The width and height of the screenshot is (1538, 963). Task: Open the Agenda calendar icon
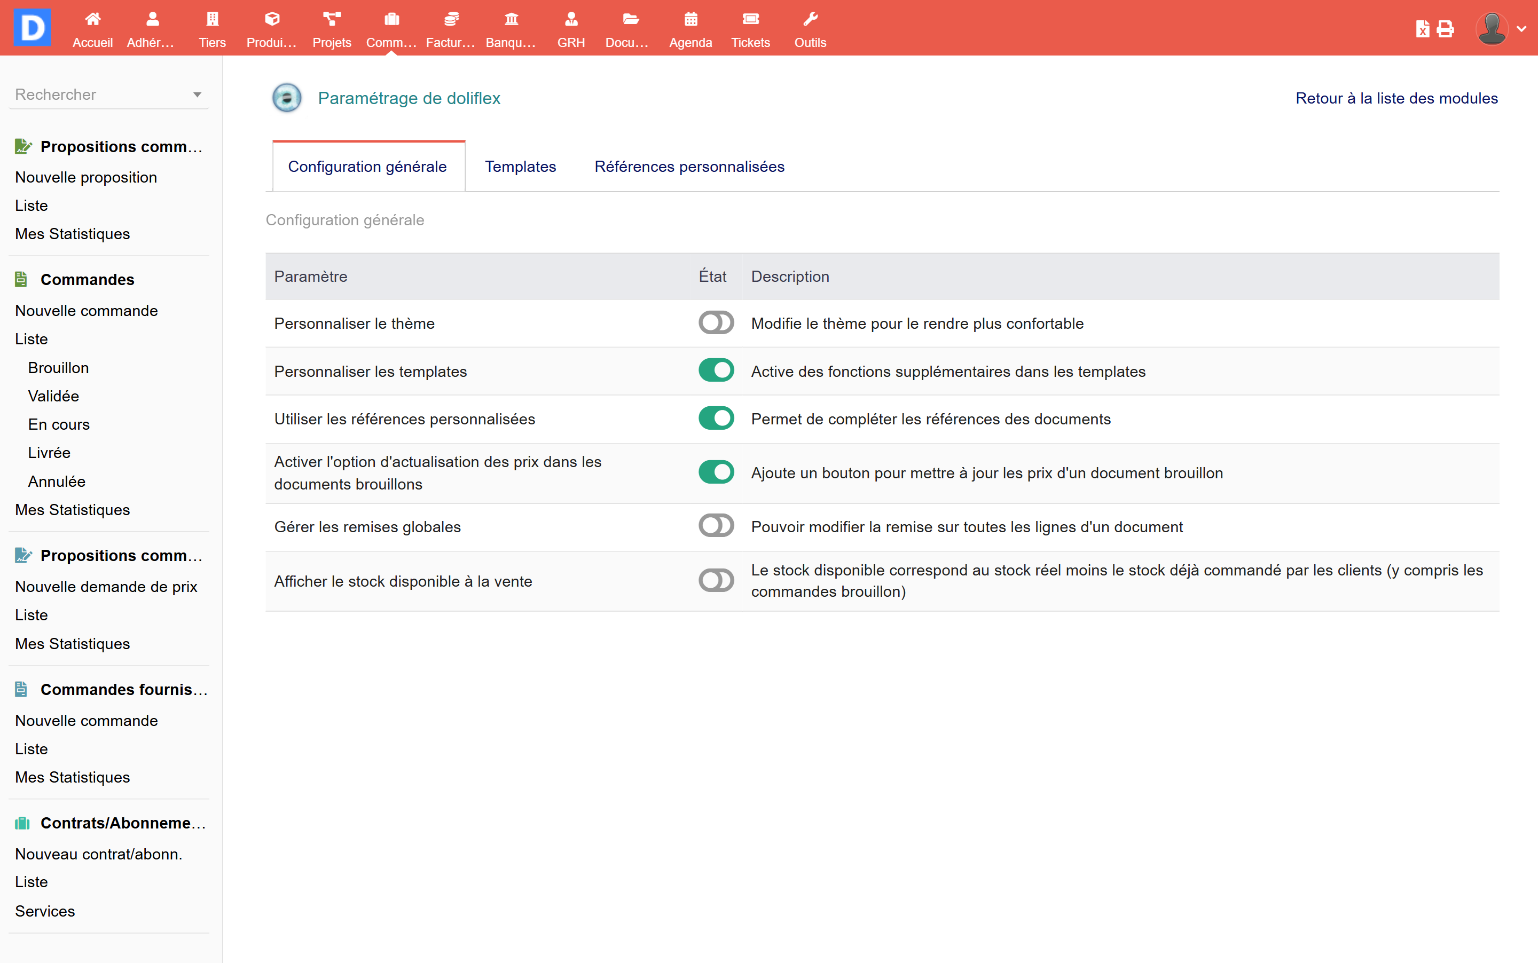tap(690, 20)
